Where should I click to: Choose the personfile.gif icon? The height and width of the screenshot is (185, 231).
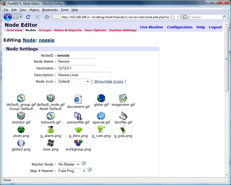coord(78,116)
